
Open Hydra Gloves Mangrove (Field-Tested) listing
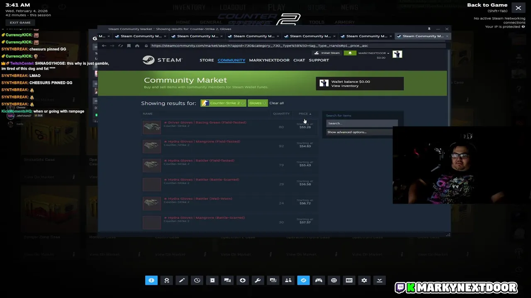[230, 146]
